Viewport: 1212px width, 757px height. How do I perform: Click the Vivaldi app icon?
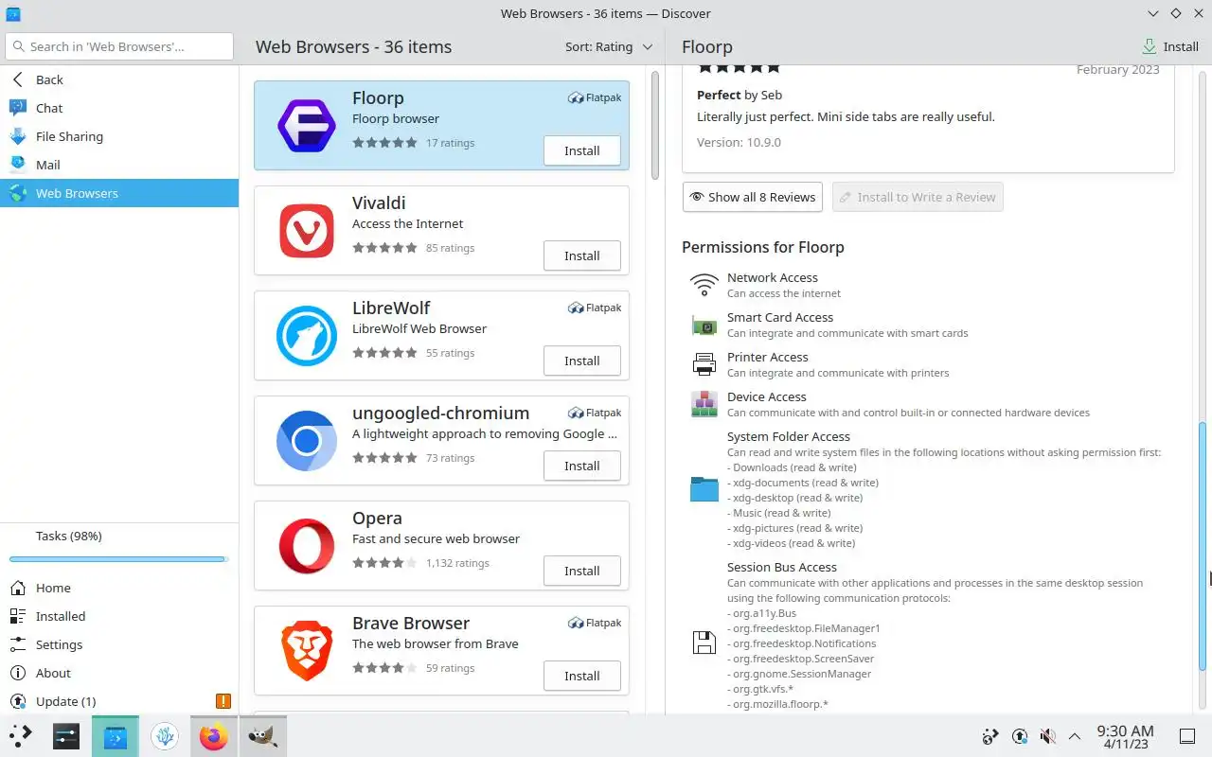click(x=306, y=231)
